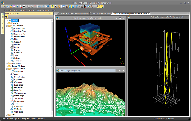
Task: Select the Isosurface module in tree
Action: (x=18, y=90)
